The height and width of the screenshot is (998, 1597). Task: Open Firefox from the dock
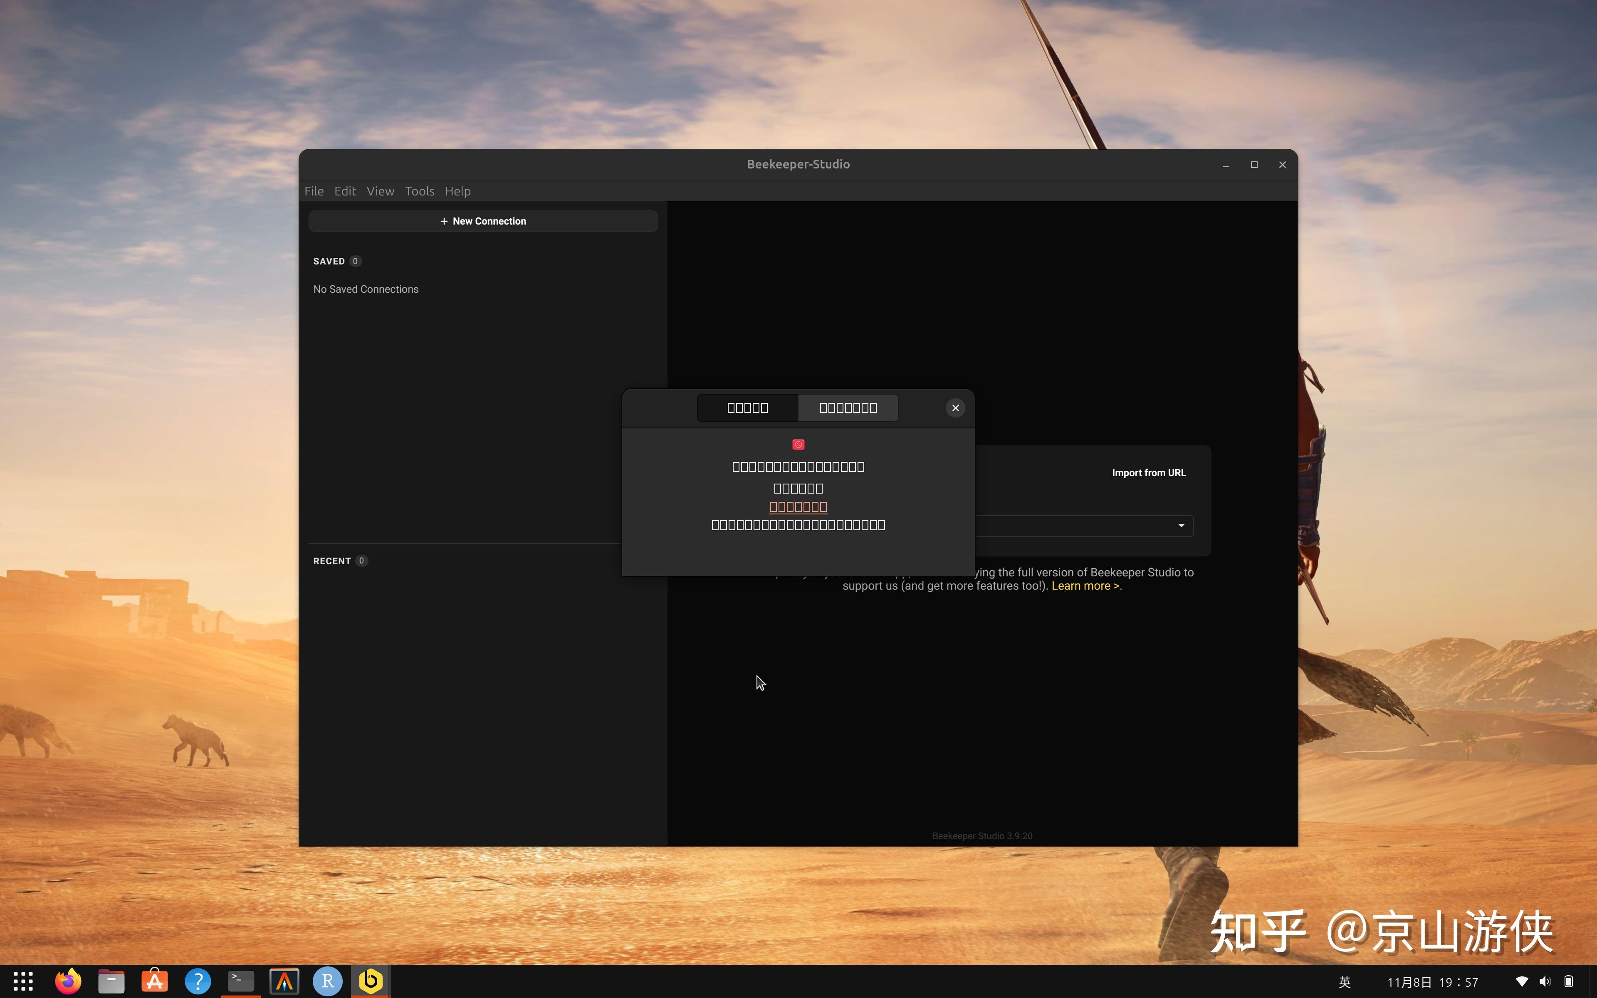67,981
